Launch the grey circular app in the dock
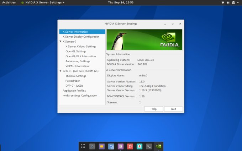The image size is (242, 151). pyautogui.click(x=92, y=146)
